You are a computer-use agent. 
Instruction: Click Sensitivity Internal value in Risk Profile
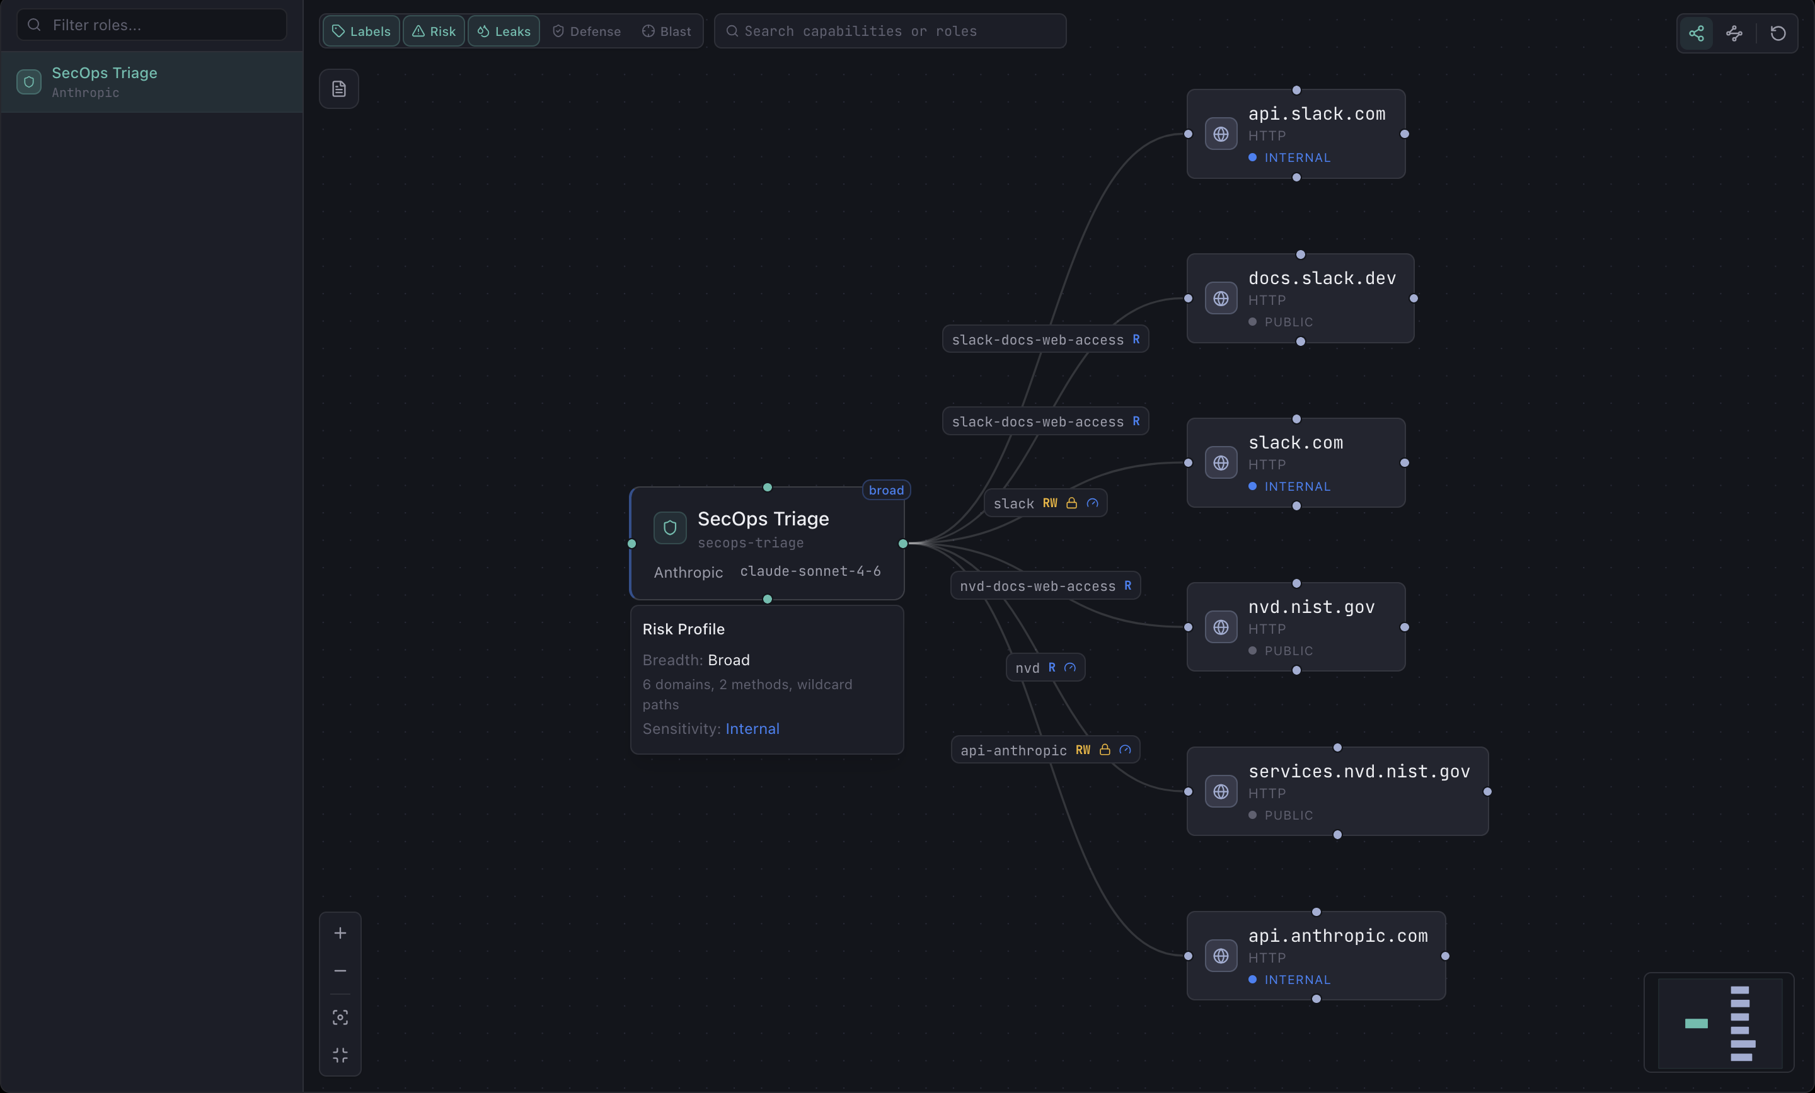pos(752,728)
